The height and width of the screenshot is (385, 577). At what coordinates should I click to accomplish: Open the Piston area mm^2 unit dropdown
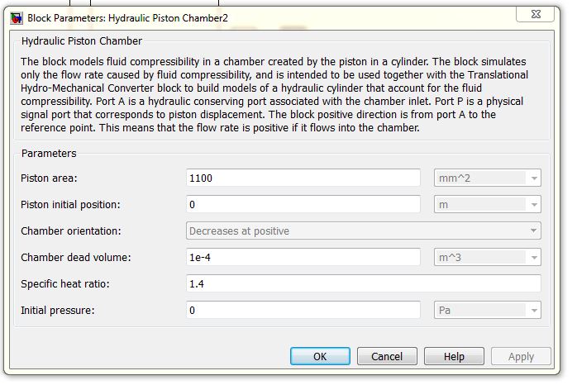(488, 178)
